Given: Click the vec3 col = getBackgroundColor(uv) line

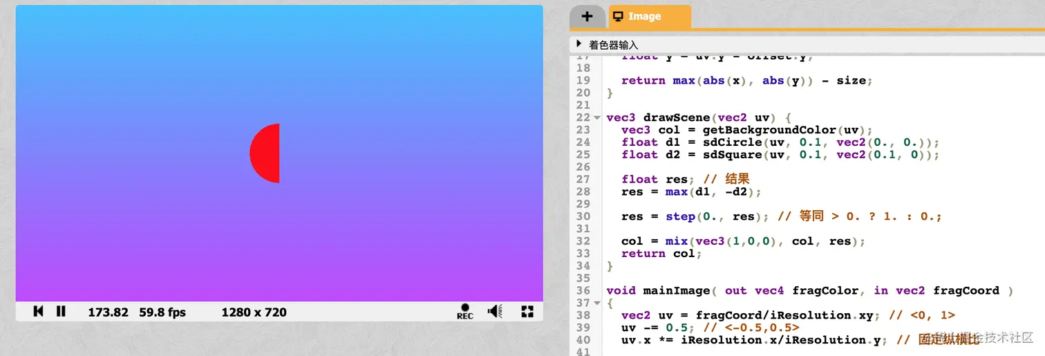Looking at the screenshot, I should (x=748, y=130).
